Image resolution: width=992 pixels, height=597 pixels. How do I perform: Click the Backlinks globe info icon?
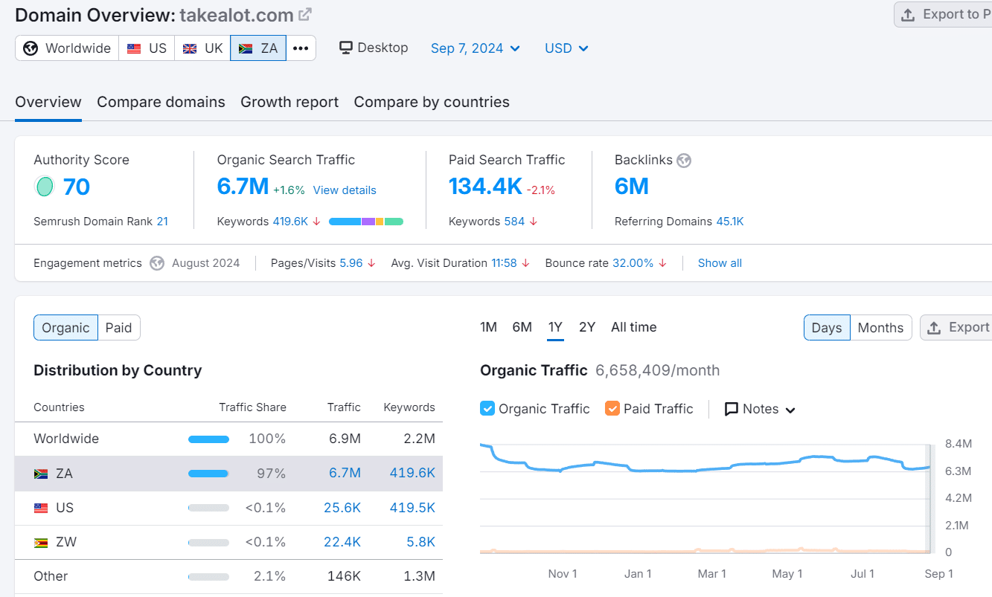684,160
